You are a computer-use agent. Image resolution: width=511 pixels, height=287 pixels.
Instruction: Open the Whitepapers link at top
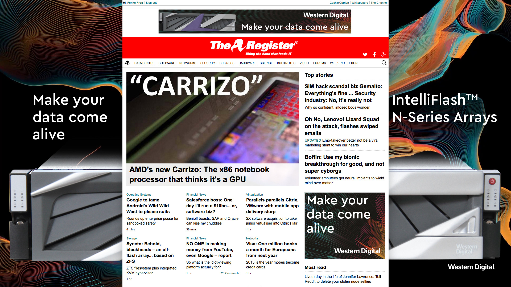(x=360, y=3)
